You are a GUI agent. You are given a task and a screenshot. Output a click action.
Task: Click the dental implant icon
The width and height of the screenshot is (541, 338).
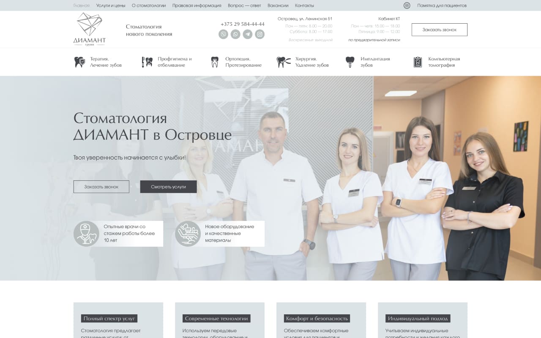[350, 62]
